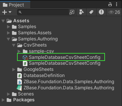Select the CsvSheets tree label

pos(35,45)
